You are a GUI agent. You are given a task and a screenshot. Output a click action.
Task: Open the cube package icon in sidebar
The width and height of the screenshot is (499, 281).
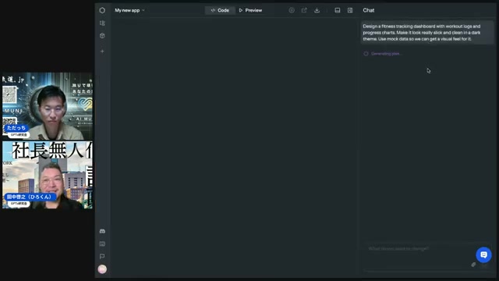102,36
